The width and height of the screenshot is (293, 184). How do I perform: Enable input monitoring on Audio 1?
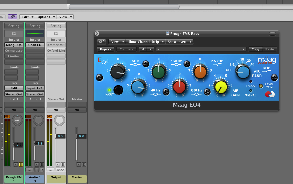click(37, 170)
